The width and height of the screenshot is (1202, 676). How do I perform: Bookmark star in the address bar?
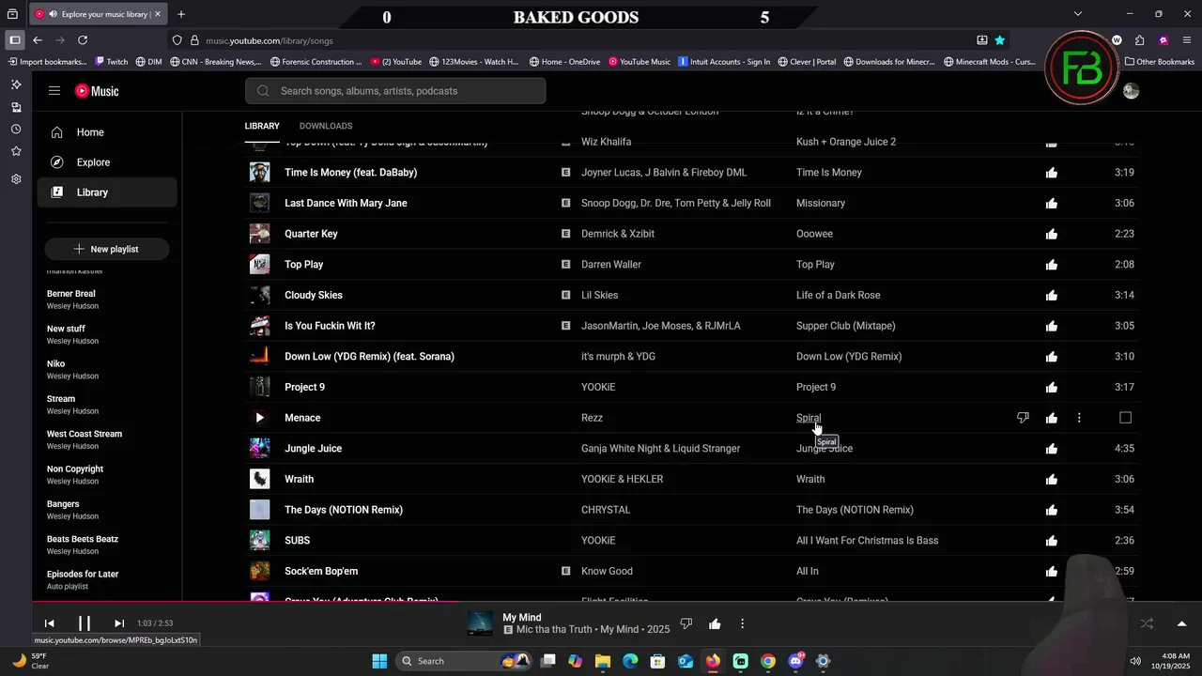click(x=1000, y=40)
